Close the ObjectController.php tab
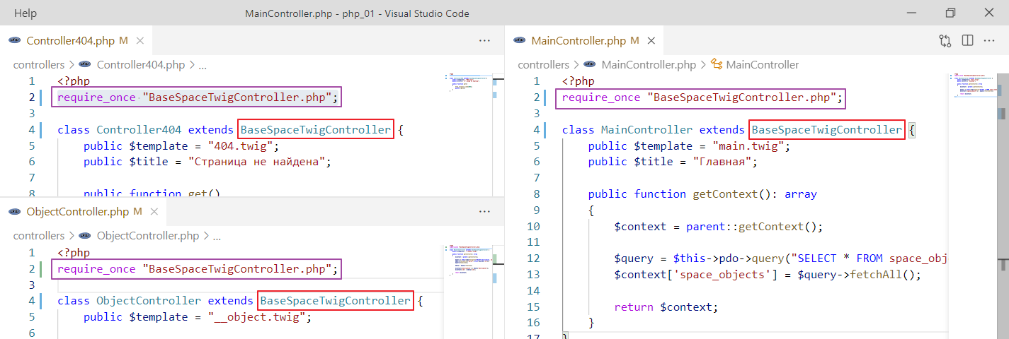The image size is (1009, 339). [x=154, y=212]
